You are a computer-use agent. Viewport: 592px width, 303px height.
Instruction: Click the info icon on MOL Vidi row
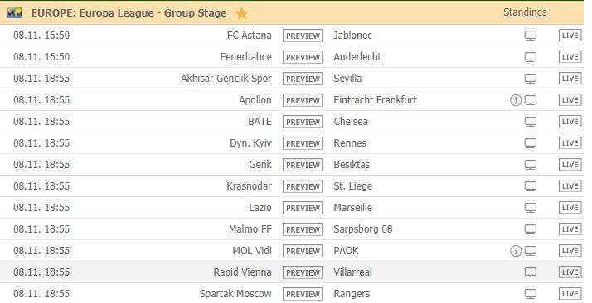516,251
